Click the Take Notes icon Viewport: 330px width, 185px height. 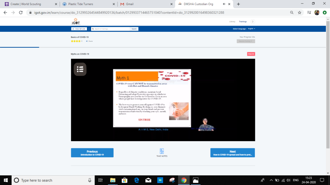click(x=162, y=151)
